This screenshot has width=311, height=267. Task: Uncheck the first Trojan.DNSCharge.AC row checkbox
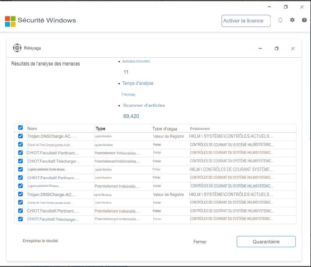coord(20,136)
